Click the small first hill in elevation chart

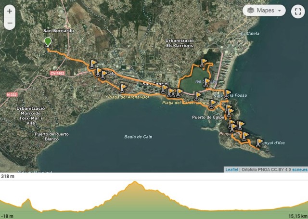[28, 200]
